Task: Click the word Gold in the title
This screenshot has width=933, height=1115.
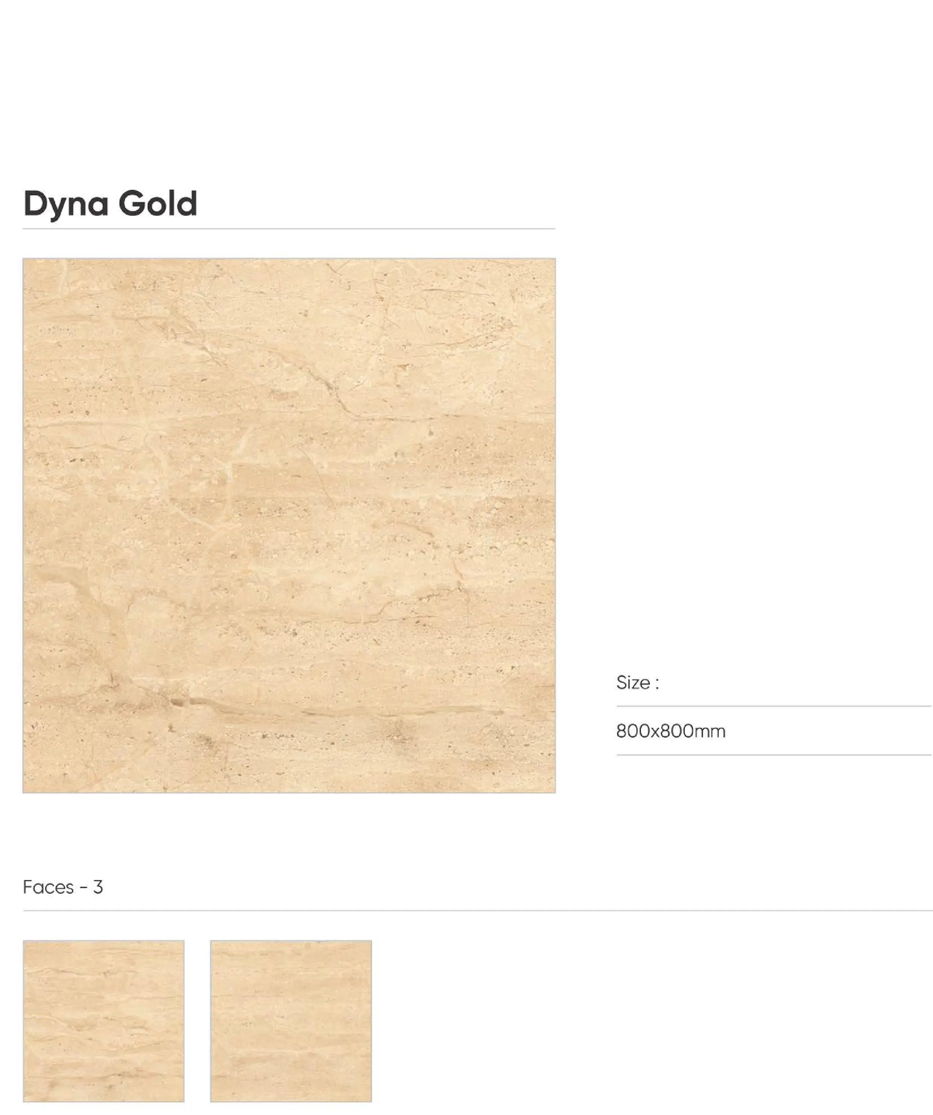Action: [158, 203]
